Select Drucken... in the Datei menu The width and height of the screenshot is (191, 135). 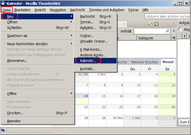[37, 113]
